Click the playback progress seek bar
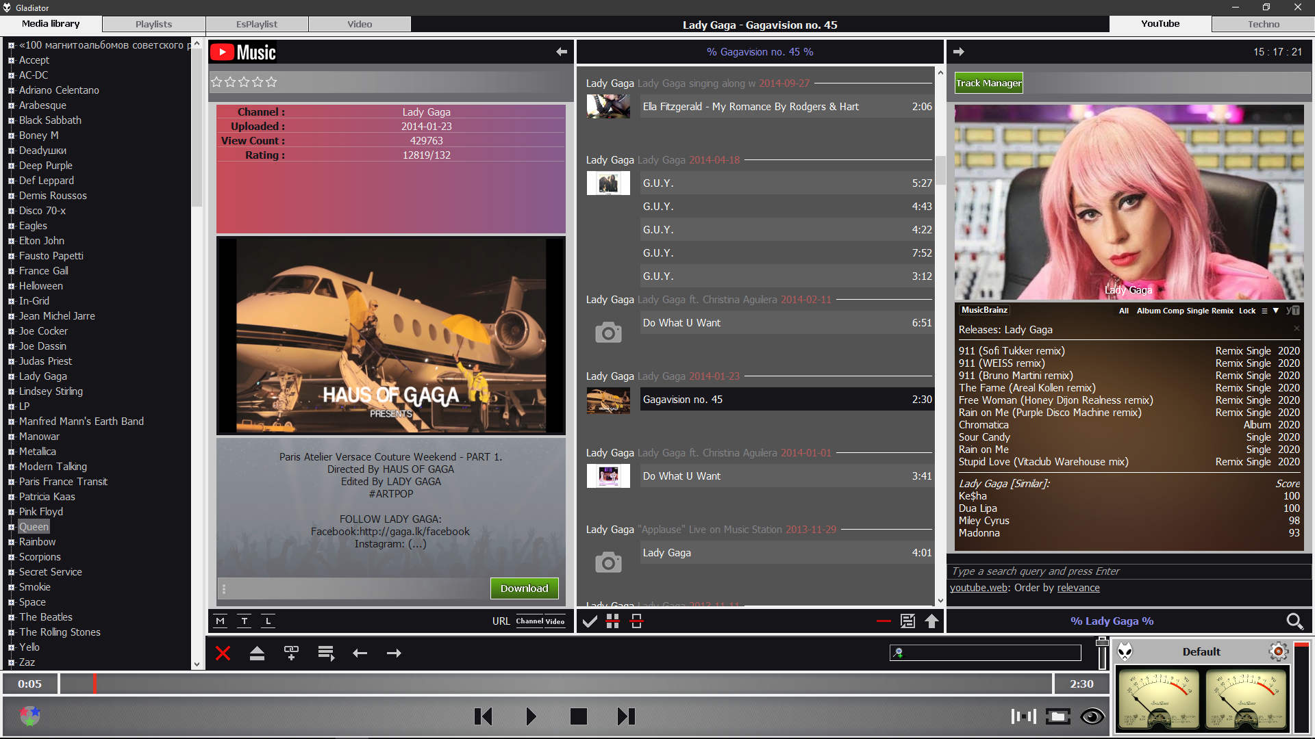This screenshot has height=739, width=1315. coord(555,684)
